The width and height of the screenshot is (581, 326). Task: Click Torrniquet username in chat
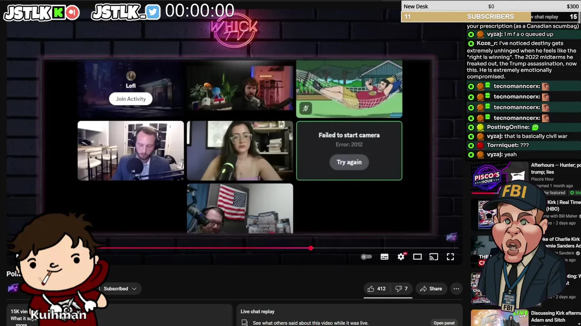[503, 145]
